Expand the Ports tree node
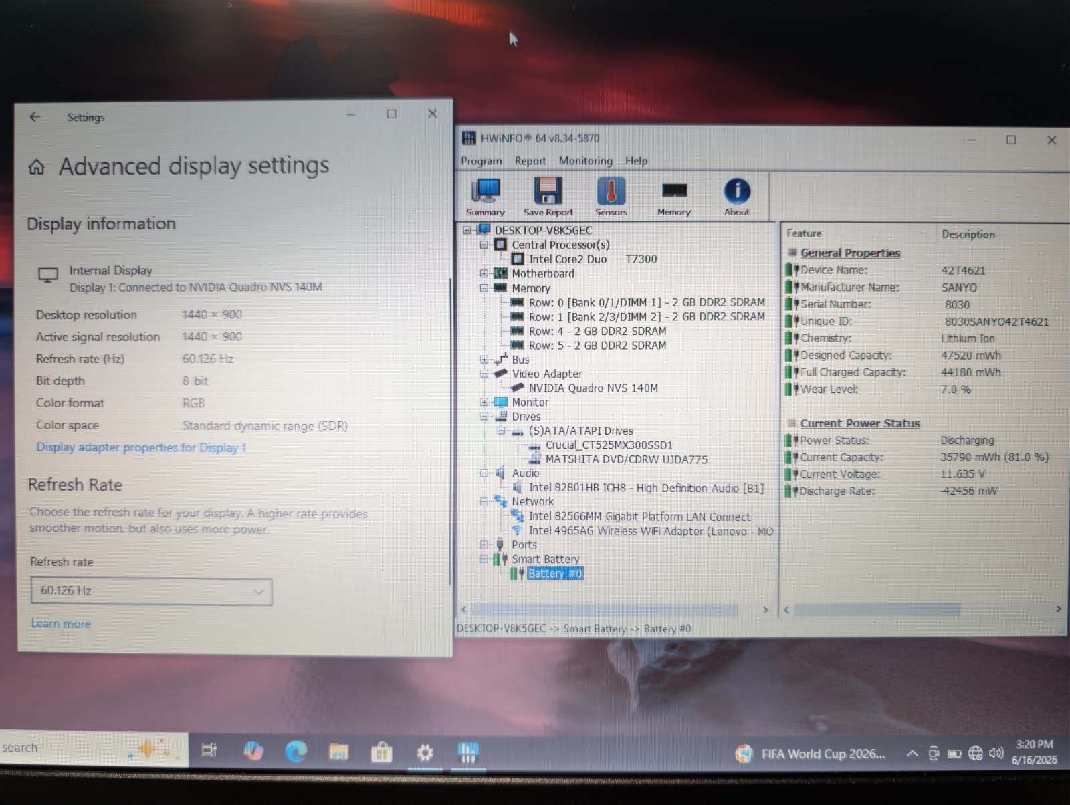 (484, 544)
